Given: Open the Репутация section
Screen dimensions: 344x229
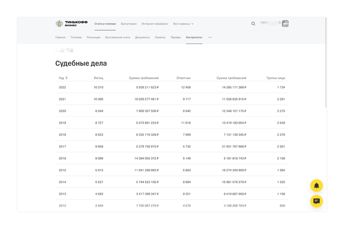Looking at the screenshot, I should 94,38.
